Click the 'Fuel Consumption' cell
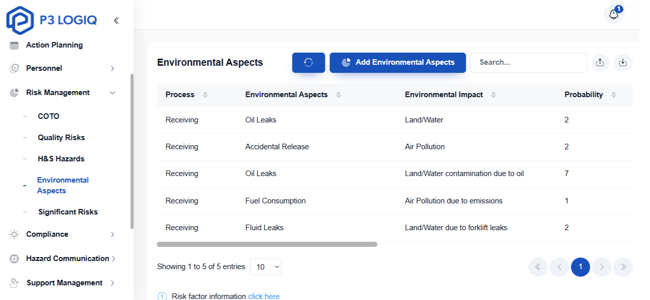Image resolution: width=650 pixels, height=300 pixels. click(x=276, y=201)
